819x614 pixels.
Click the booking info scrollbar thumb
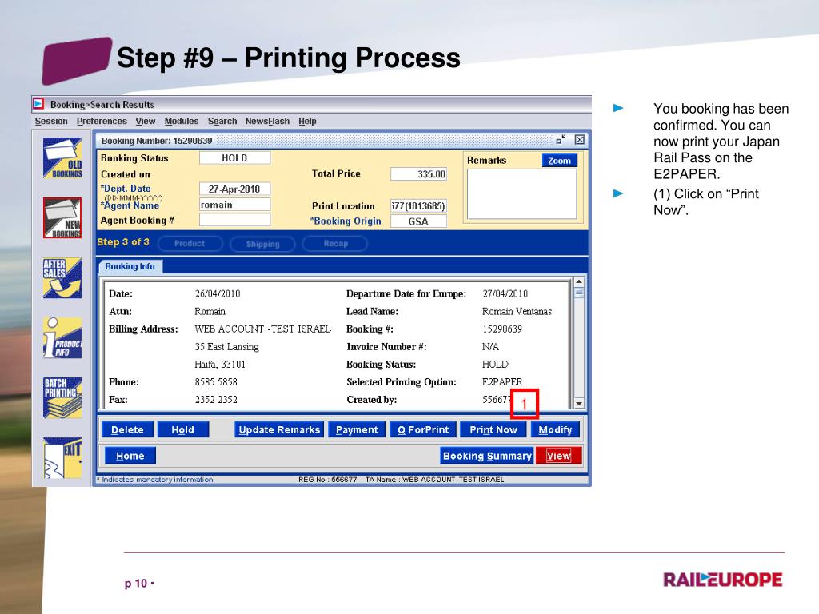pyautogui.click(x=579, y=293)
